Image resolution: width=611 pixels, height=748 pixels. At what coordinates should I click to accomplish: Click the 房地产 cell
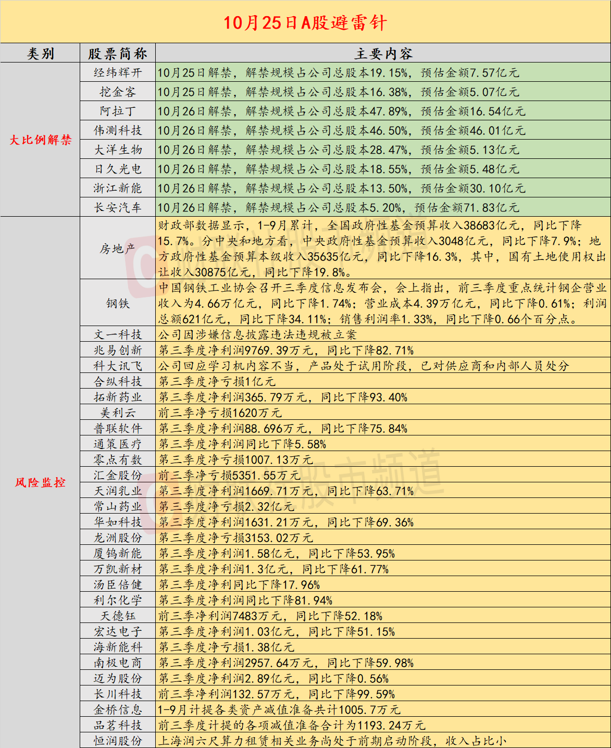click(x=118, y=248)
